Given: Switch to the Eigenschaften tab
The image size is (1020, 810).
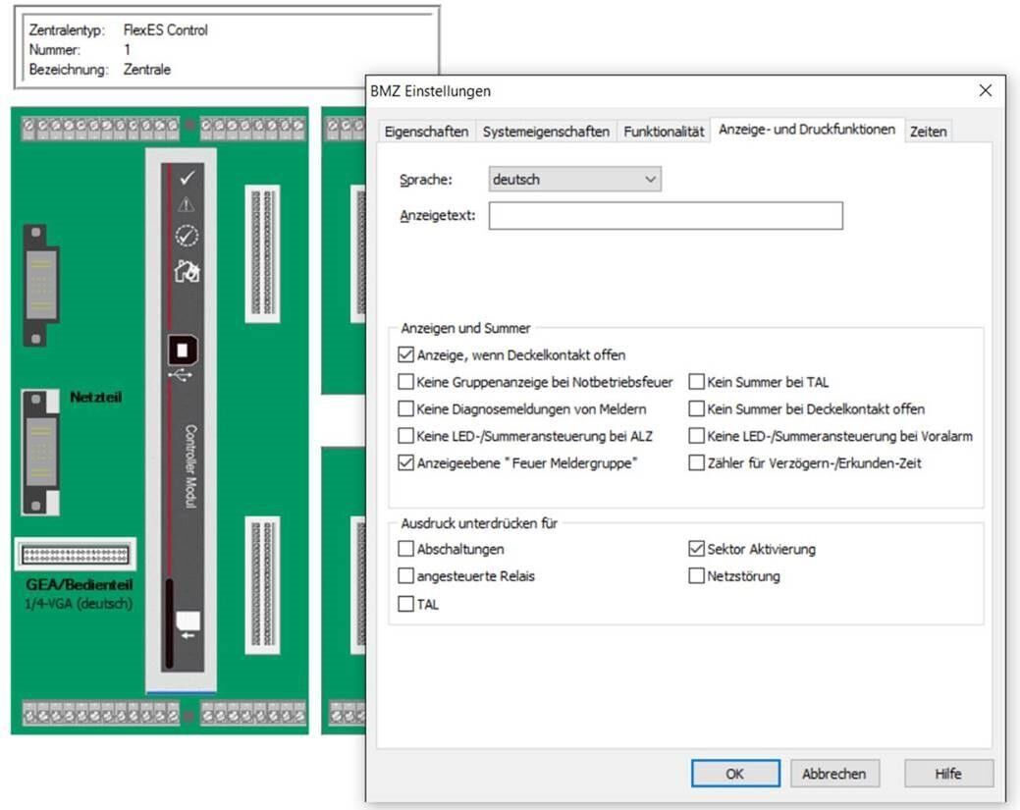Looking at the screenshot, I should pyautogui.click(x=426, y=132).
